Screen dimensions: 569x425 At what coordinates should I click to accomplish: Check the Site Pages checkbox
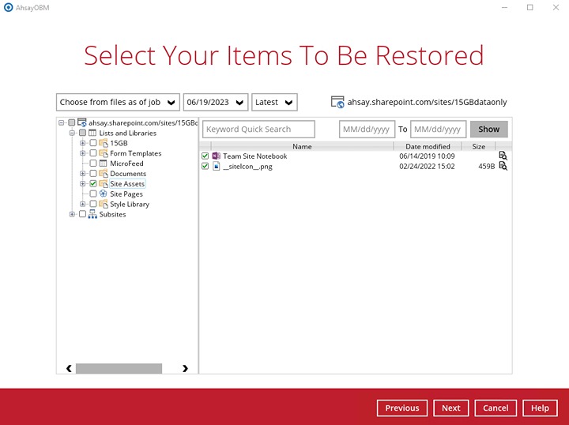93,194
